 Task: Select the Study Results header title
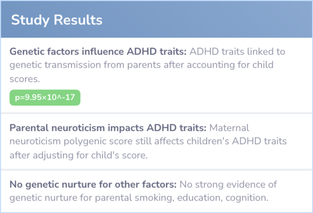click(x=57, y=20)
